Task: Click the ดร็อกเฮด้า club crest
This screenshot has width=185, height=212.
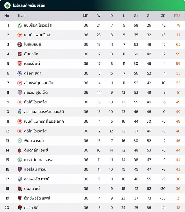Action: pyautogui.click(x=20, y=73)
